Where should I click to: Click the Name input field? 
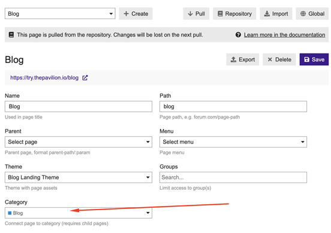click(x=79, y=106)
